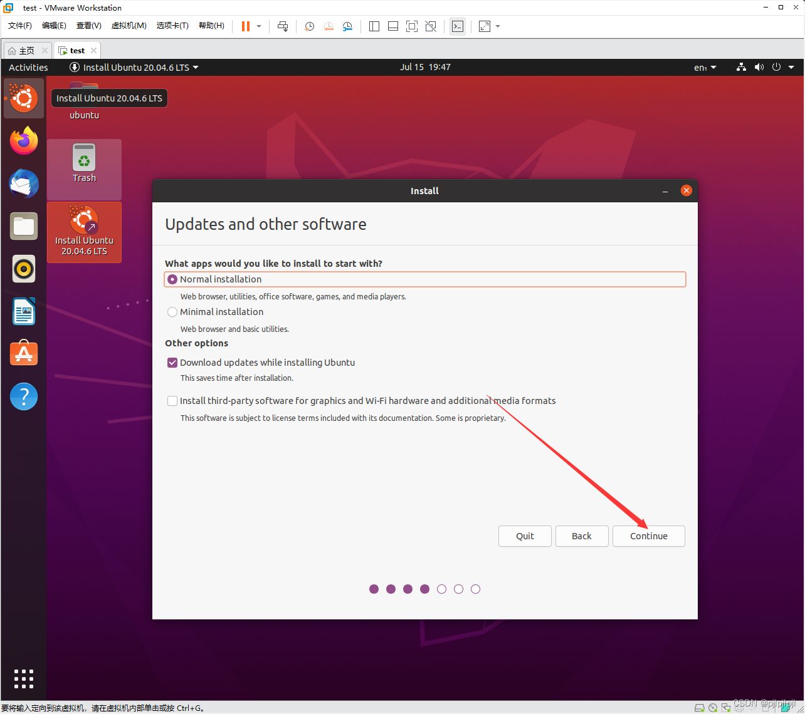This screenshot has width=805, height=714.
Task: Open the 帮助(H) menu
Action: point(211,26)
